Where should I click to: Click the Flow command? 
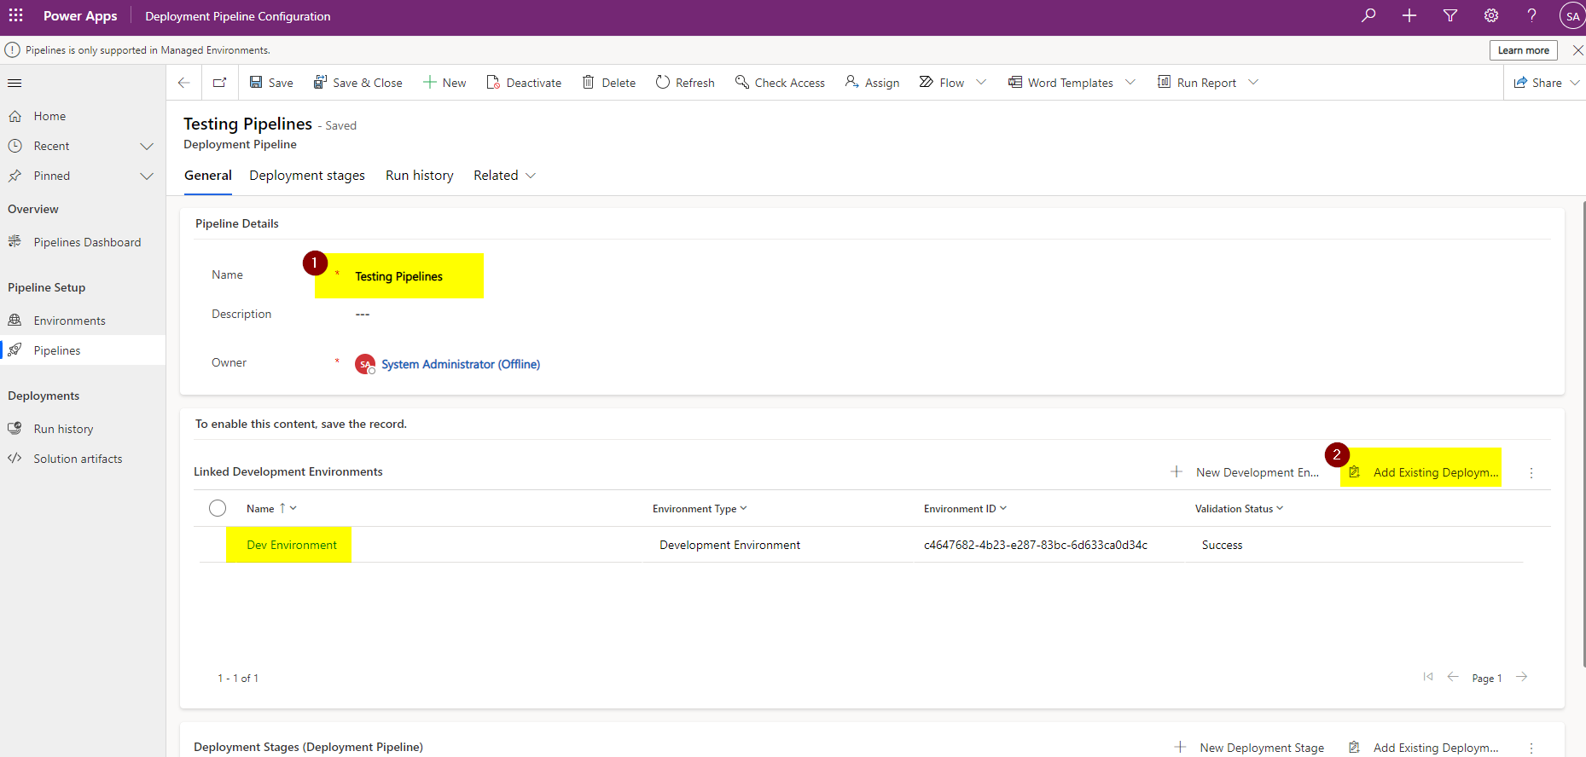[942, 83]
